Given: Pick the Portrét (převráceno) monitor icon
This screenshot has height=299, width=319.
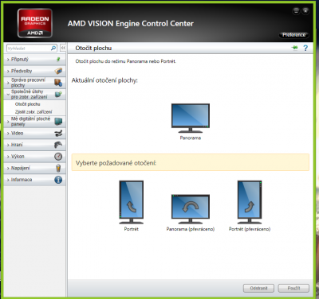Looking at the screenshot, I should [x=250, y=203].
